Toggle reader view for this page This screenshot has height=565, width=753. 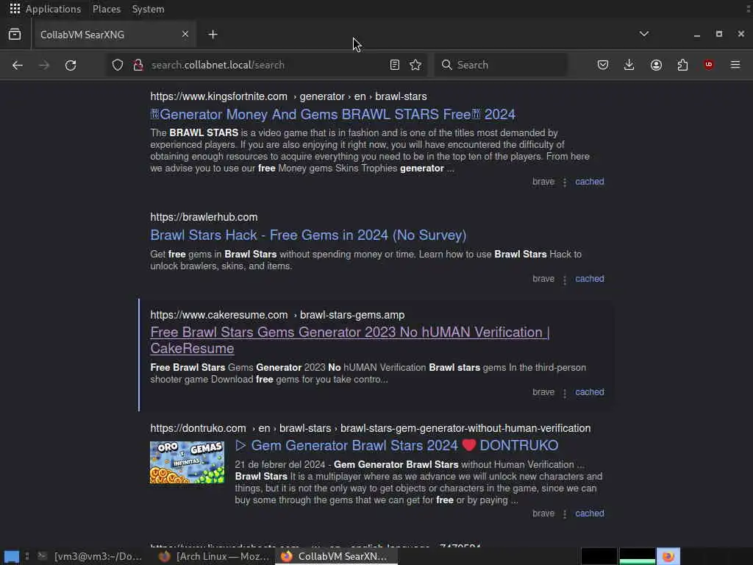(395, 65)
